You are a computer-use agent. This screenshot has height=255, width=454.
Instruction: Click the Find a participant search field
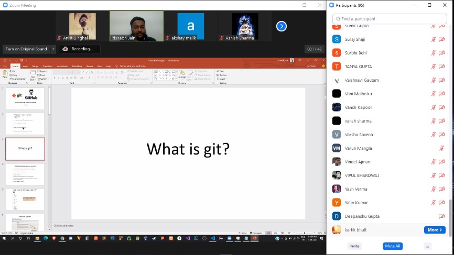pos(391,18)
